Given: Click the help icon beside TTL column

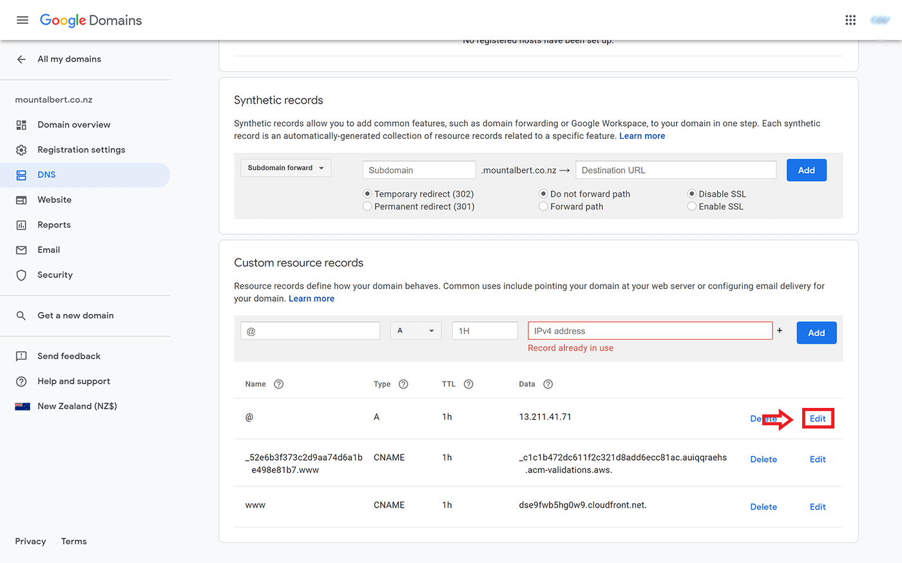Looking at the screenshot, I should tap(468, 384).
